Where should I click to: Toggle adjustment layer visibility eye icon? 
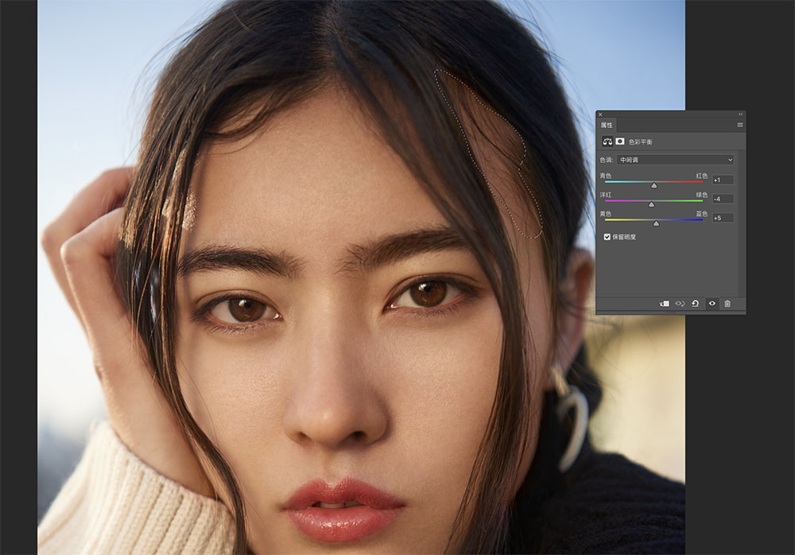pyautogui.click(x=712, y=304)
